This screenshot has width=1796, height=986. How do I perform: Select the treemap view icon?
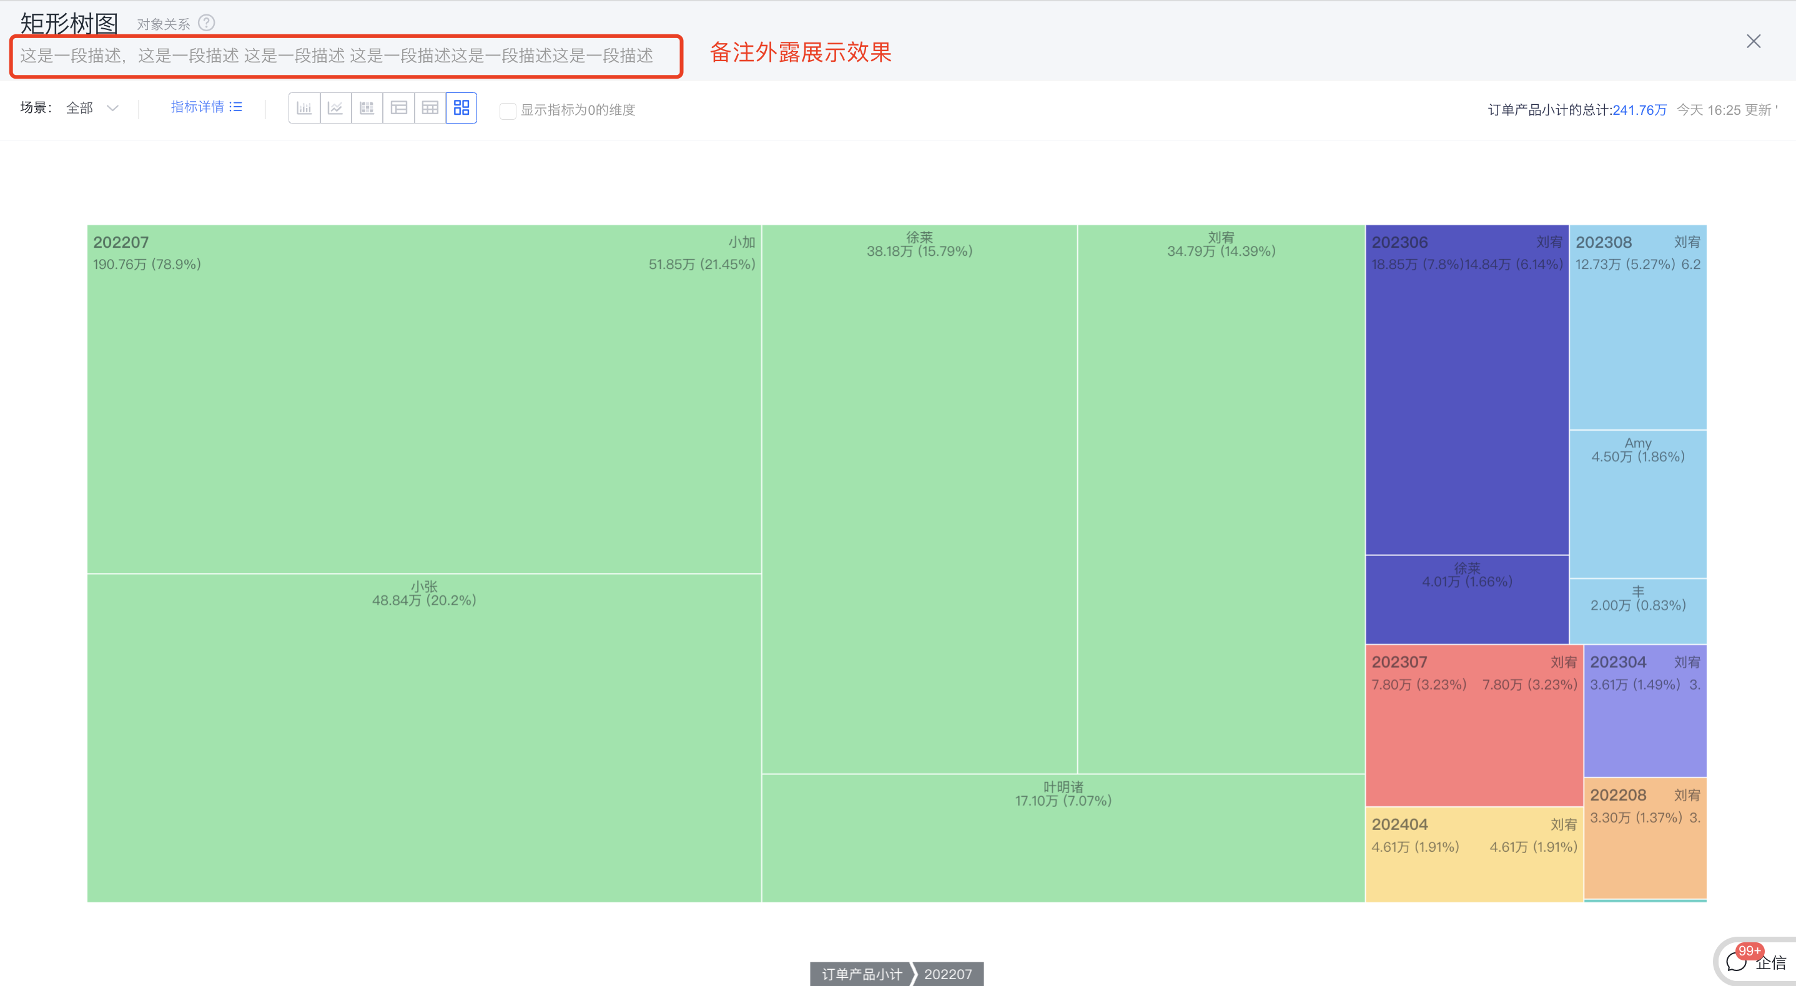pos(461,108)
